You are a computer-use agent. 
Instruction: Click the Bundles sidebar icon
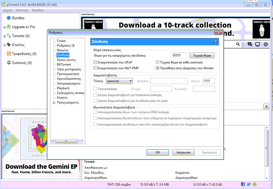point(9,18)
